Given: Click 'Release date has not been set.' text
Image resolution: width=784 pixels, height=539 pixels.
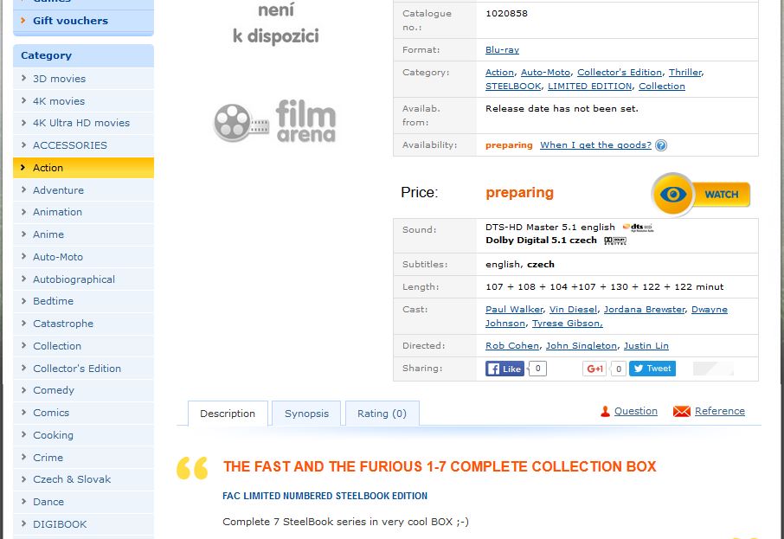Looking at the screenshot, I should [562, 108].
